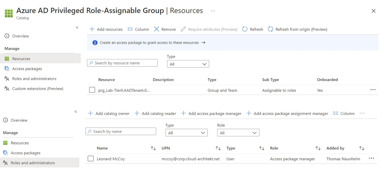This screenshot has width=382, height=175.
Task: Click Add catalog owner
Action: click(109, 114)
